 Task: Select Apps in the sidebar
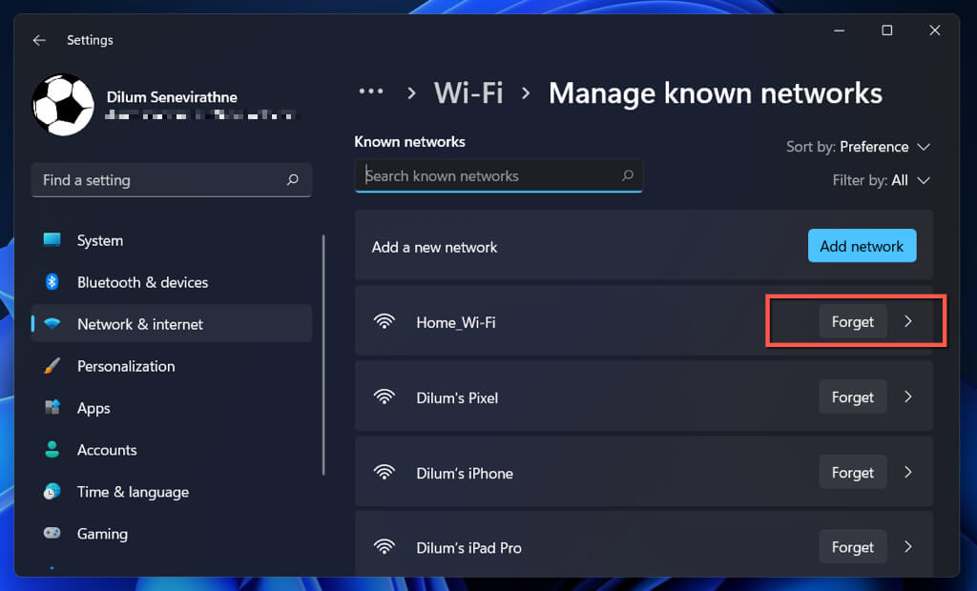pos(94,408)
